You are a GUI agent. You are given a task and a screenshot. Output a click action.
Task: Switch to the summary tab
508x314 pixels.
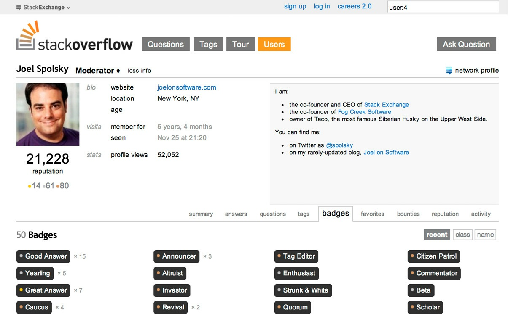coord(201,214)
